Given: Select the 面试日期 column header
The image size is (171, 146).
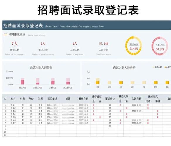Looking at the screenshot, I should pos(83,99).
